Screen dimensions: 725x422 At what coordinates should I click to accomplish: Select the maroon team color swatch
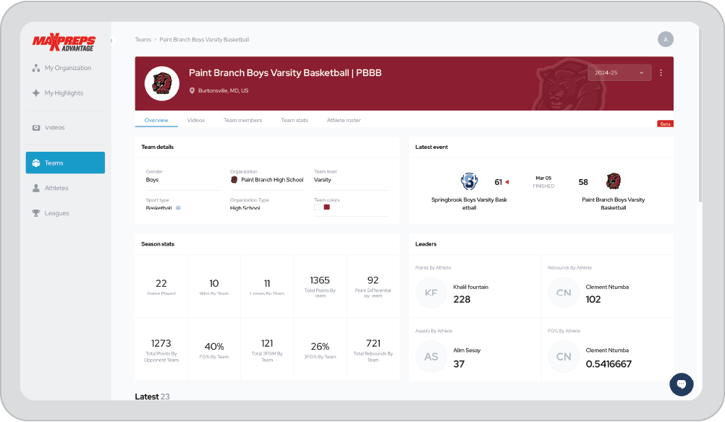pos(327,207)
